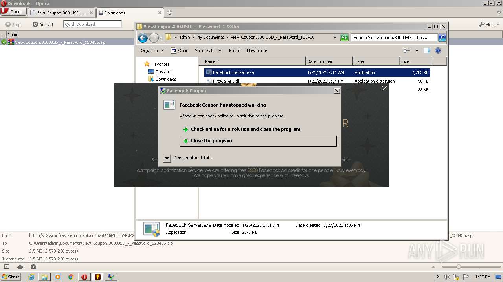Open the Share with menu
This screenshot has width=503, height=282.
pyautogui.click(x=208, y=51)
